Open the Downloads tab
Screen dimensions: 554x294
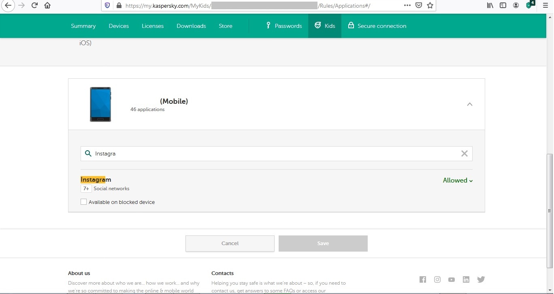click(191, 26)
